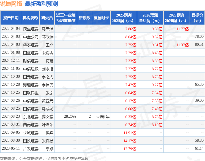Click the 11.37亿 forecast value
This screenshot has width=205, height=161.
tap(182, 45)
